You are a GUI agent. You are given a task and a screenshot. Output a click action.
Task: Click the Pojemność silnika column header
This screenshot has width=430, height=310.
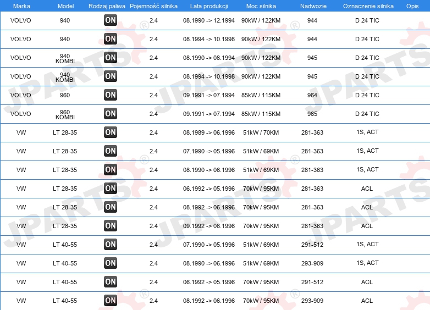click(153, 6)
